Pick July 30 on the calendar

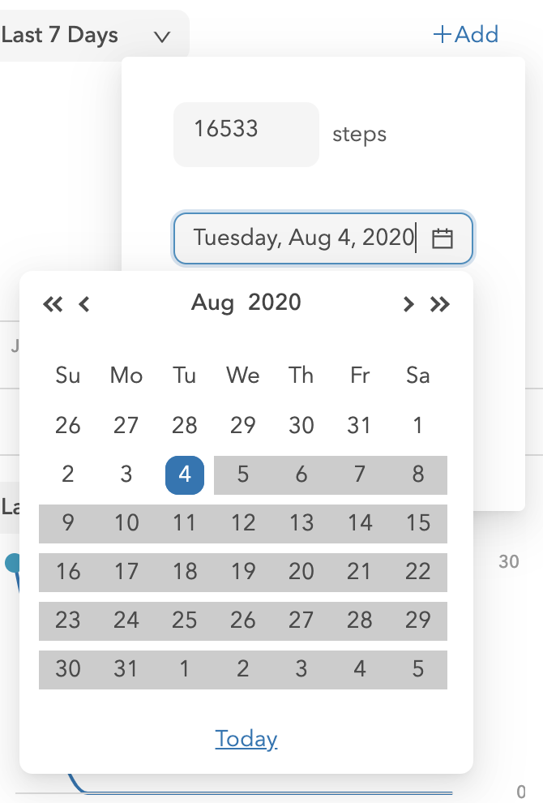tap(301, 426)
